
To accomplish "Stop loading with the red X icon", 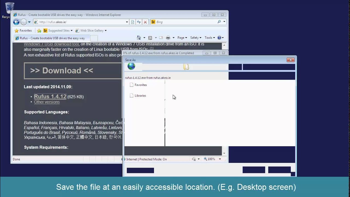I will [145, 22].
